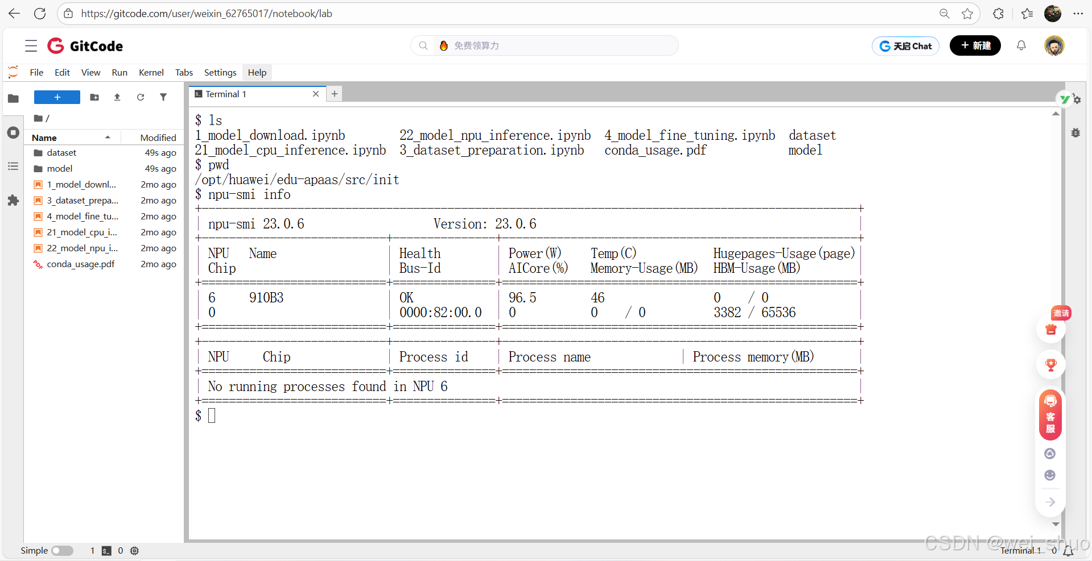Click the floating trophy icon
Viewport: 1092px width, 561px height.
[x=1051, y=365]
